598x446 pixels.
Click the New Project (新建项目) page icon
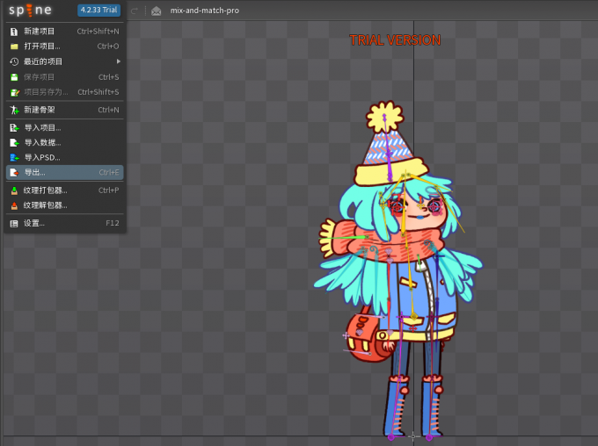pyautogui.click(x=14, y=32)
